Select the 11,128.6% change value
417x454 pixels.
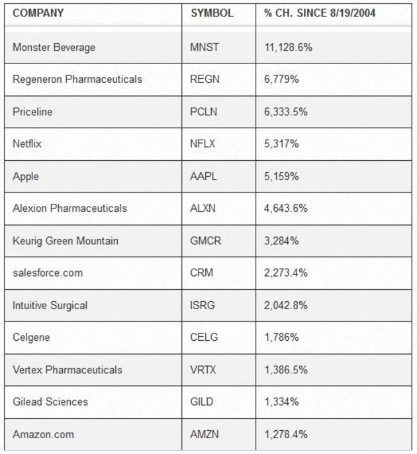pos(289,48)
